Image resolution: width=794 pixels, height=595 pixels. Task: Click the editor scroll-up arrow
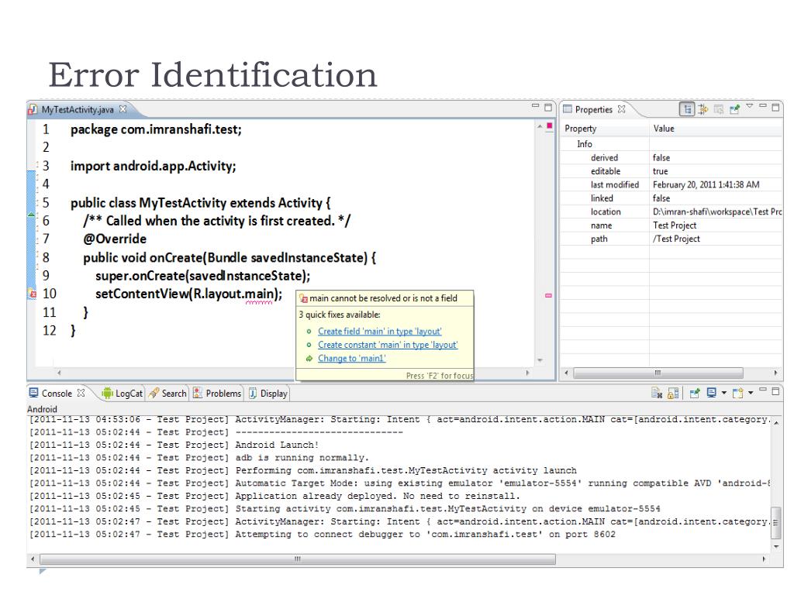coord(540,126)
